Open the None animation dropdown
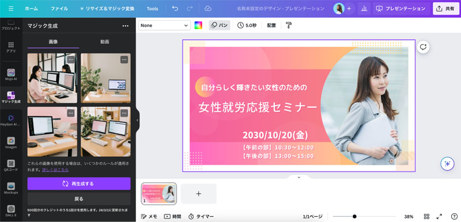 click(x=165, y=25)
